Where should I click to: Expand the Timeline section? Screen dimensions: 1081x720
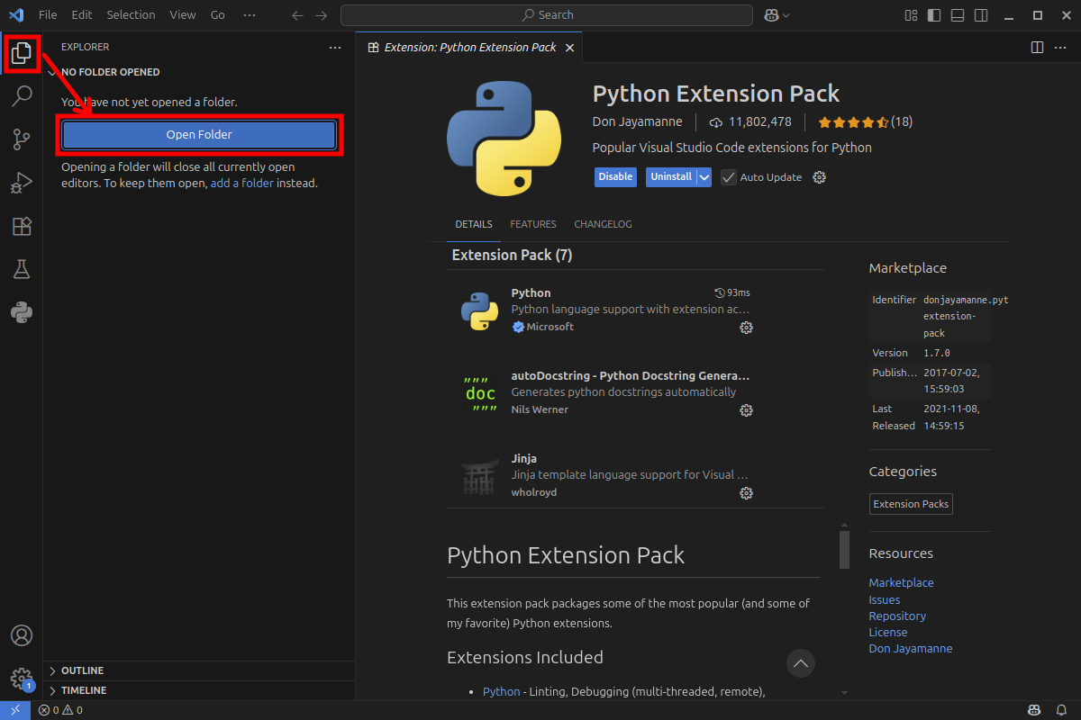pyautogui.click(x=199, y=690)
